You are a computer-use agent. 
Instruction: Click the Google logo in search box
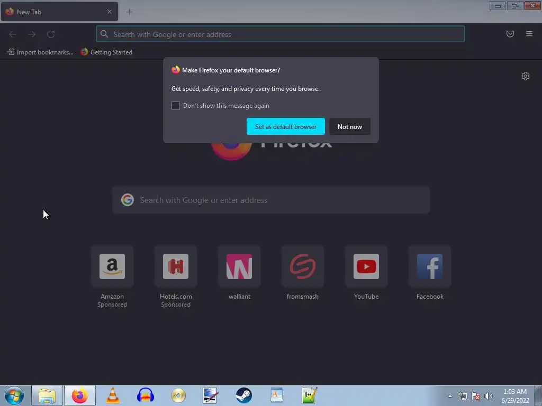click(x=128, y=200)
